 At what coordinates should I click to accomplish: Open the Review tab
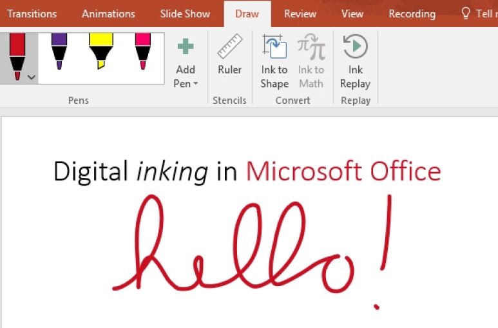tap(300, 14)
